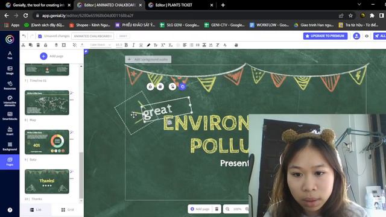Click the 'great' text element on canvas

pos(157,111)
